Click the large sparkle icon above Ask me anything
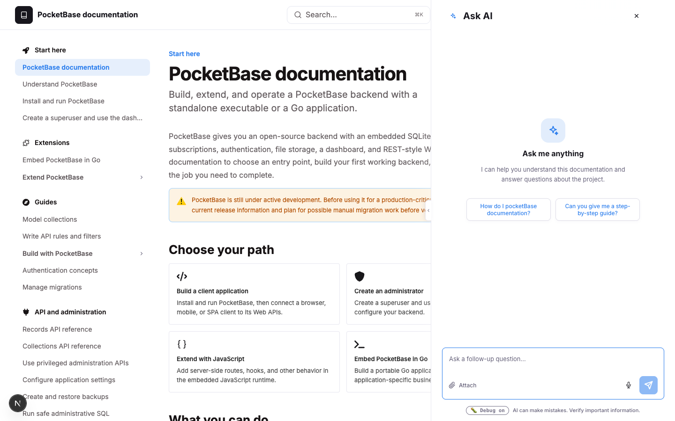This screenshot has height=421, width=675. click(x=553, y=131)
